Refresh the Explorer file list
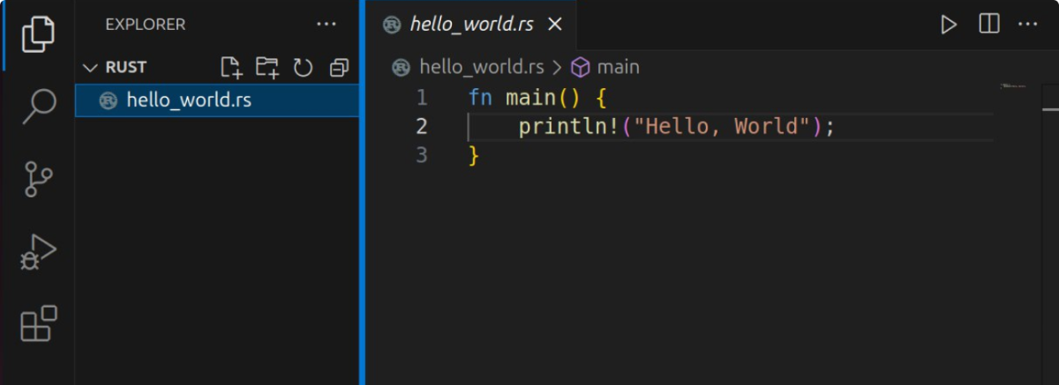 [x=303, y=67]
